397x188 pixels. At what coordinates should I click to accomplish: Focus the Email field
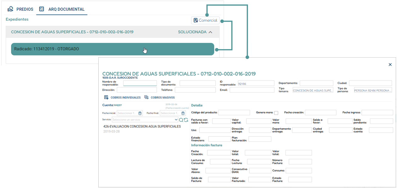pos(252,90)
